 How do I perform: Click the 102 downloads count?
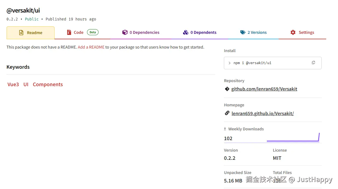[x=228, y=139]
